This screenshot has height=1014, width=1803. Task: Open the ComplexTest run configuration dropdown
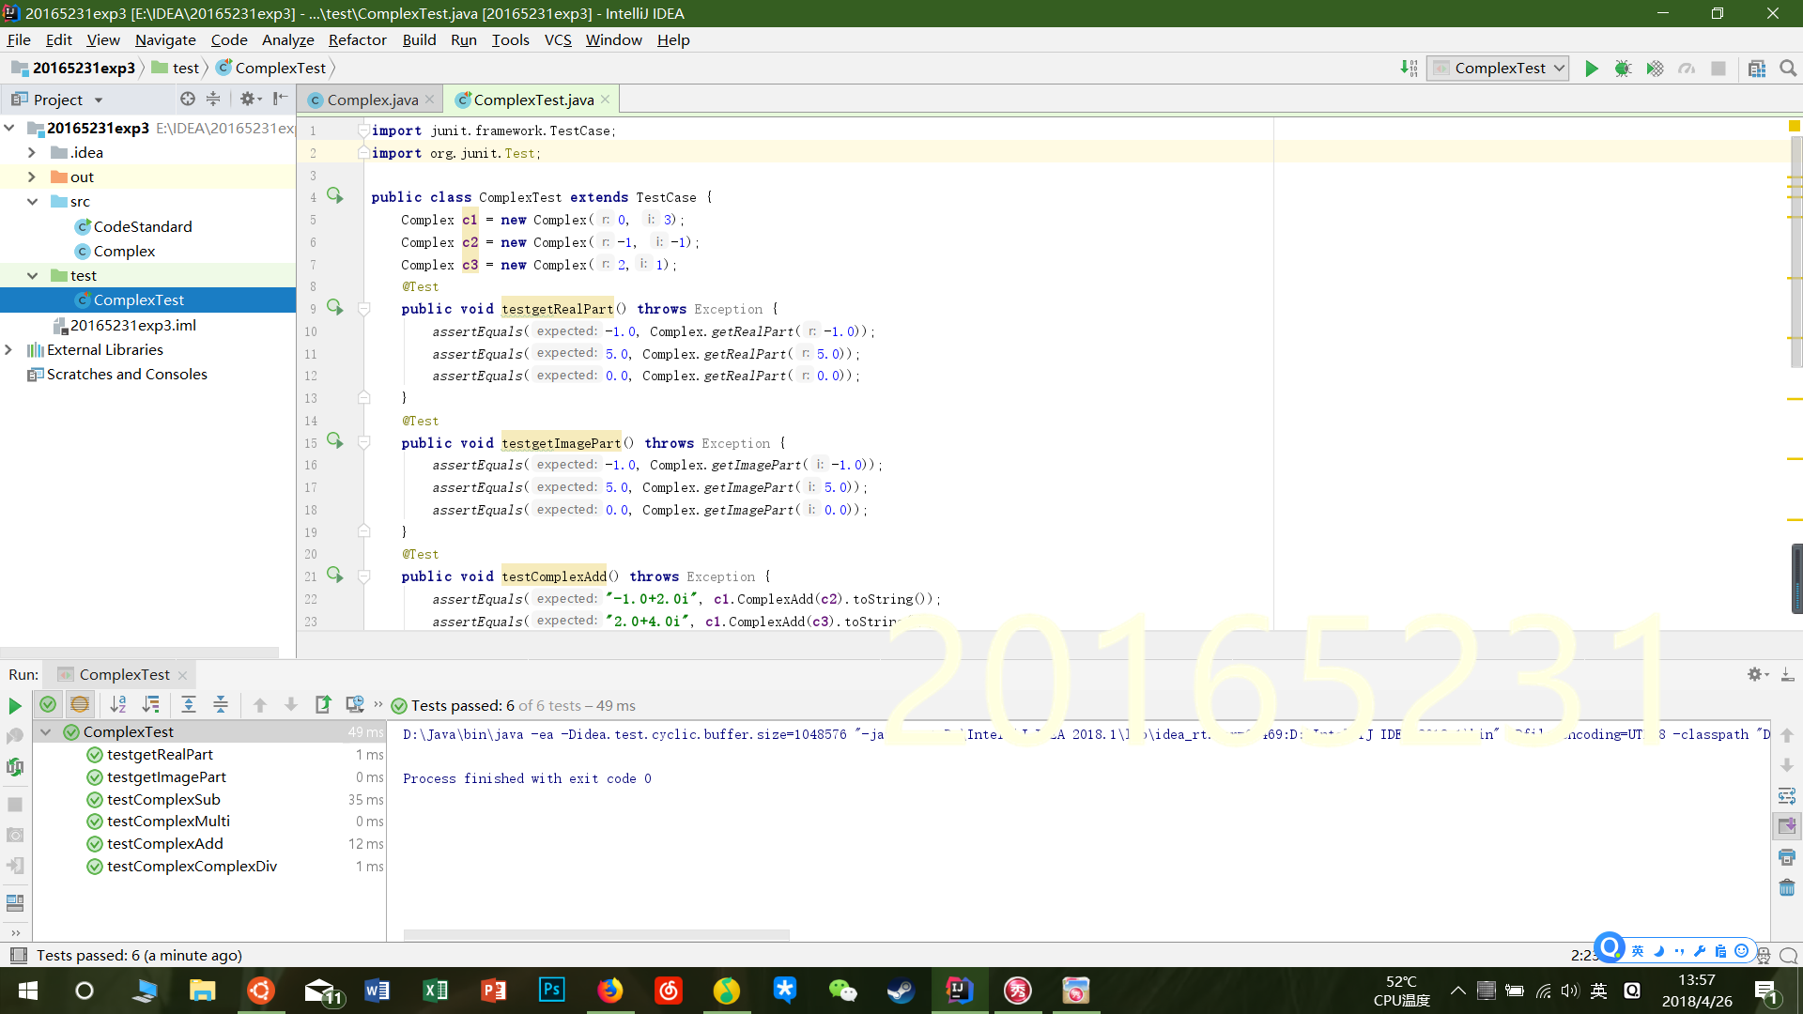coord(1498,69)
